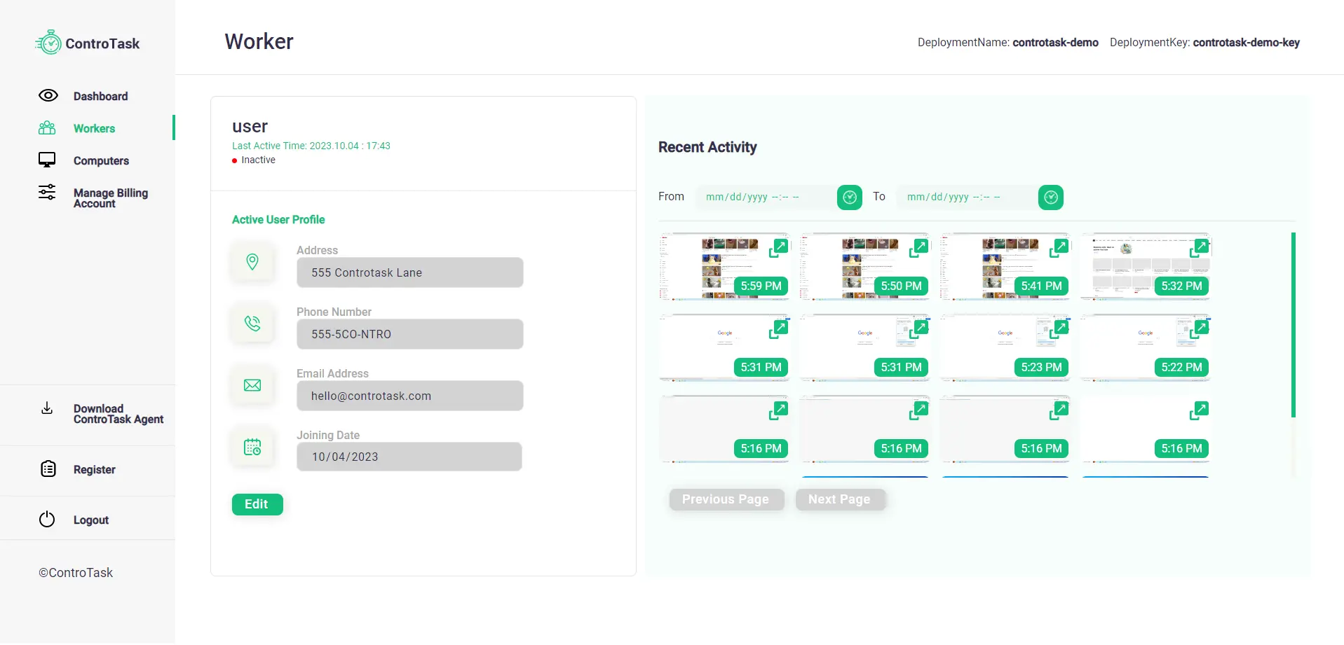
Task: Click the Address location pin icon
Action: click(x=252, y=261)
